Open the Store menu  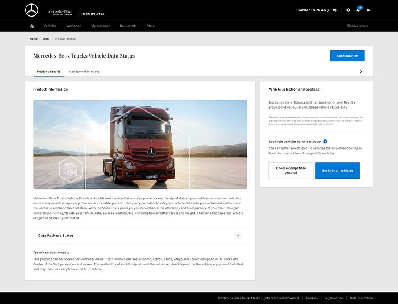click(x=151, y=26)
